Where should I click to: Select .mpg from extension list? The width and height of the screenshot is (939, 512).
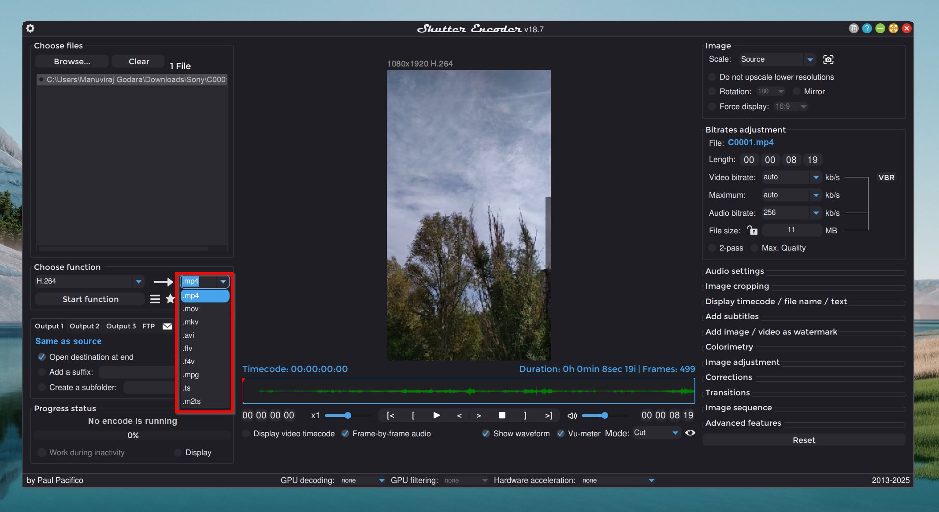click(x=205, y=375)
